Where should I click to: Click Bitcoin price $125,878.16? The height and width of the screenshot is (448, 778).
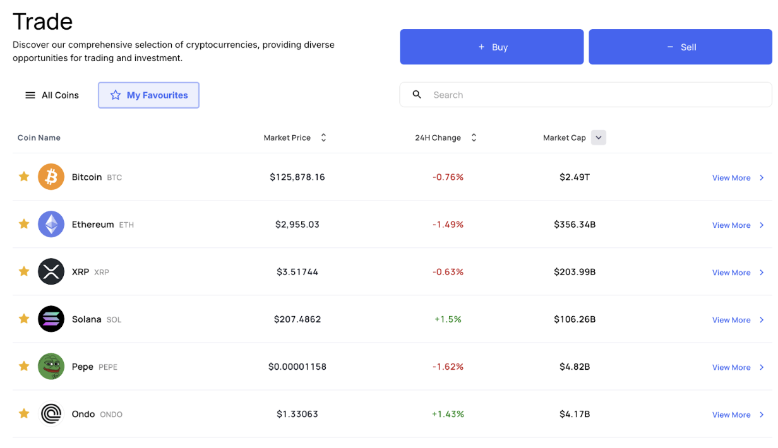tap(297, 177)
